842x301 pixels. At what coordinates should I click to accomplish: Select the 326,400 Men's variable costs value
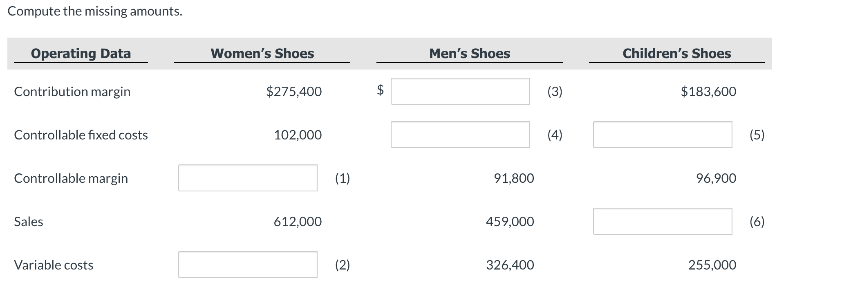click(510, 265)
